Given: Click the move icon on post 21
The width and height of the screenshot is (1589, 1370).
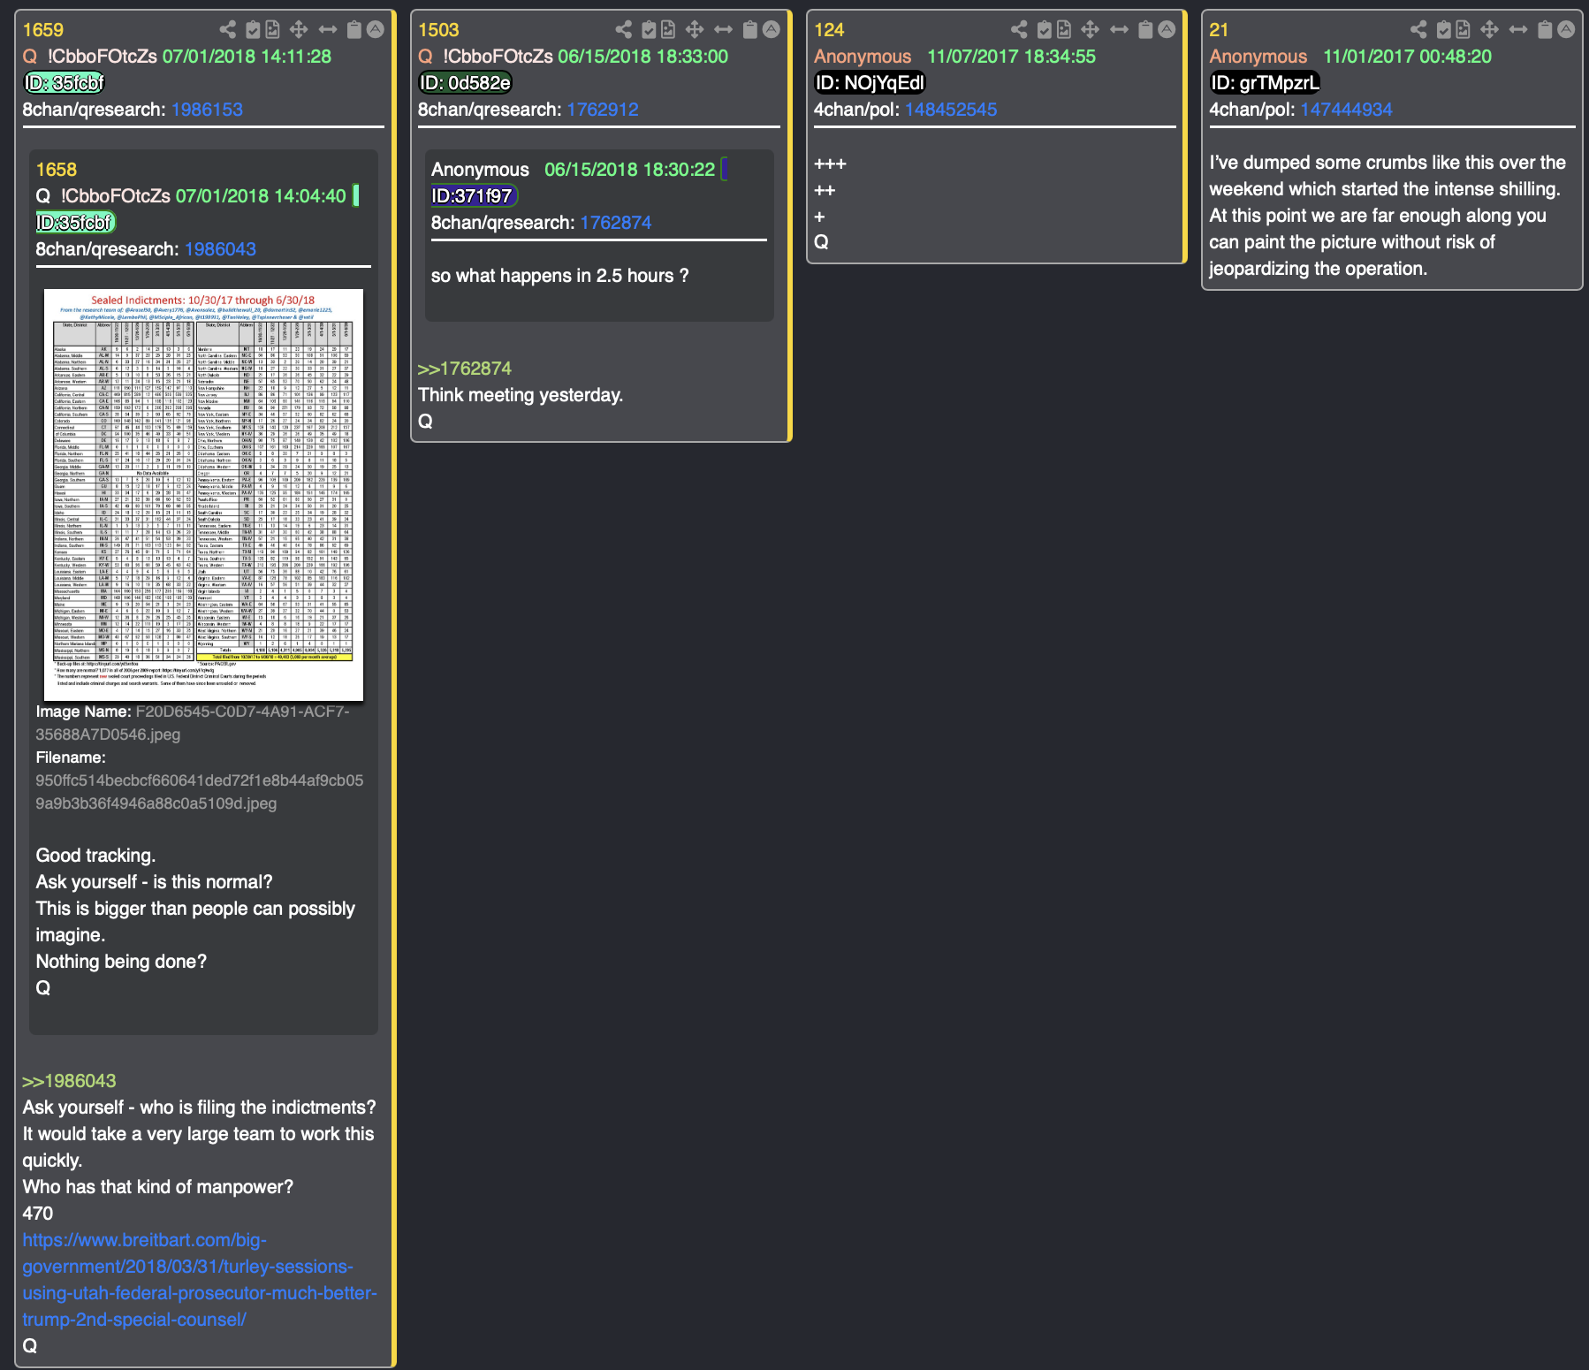Looking at the screenshot, I should pyautogui.click(x=1490, y=30).
